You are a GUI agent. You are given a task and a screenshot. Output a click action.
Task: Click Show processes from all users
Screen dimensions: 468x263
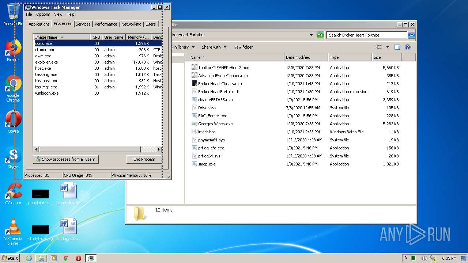(66, 159)
